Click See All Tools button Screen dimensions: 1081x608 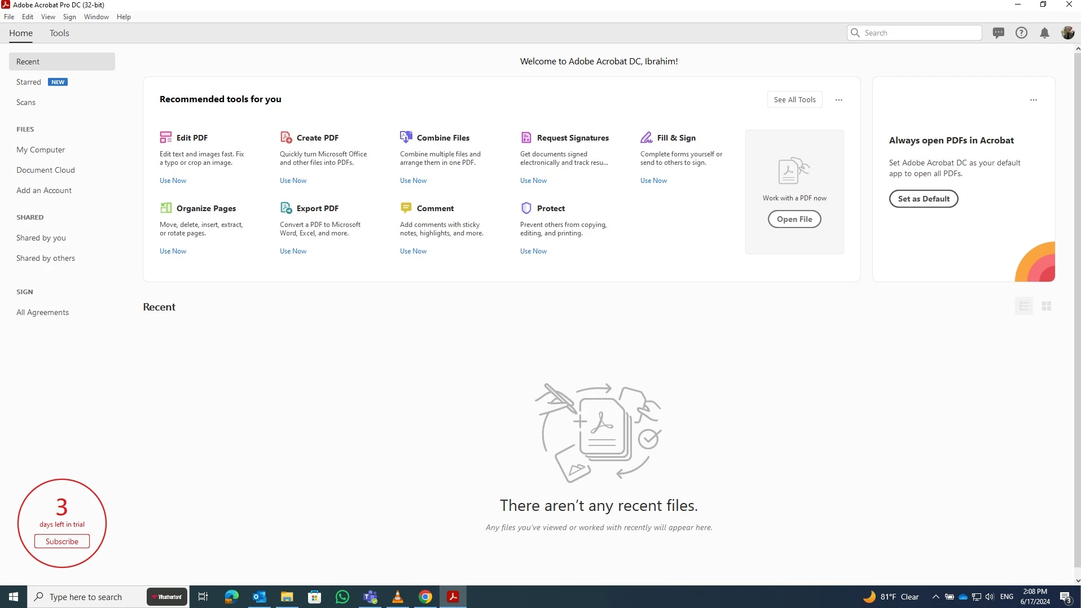[x=794, y=99]
